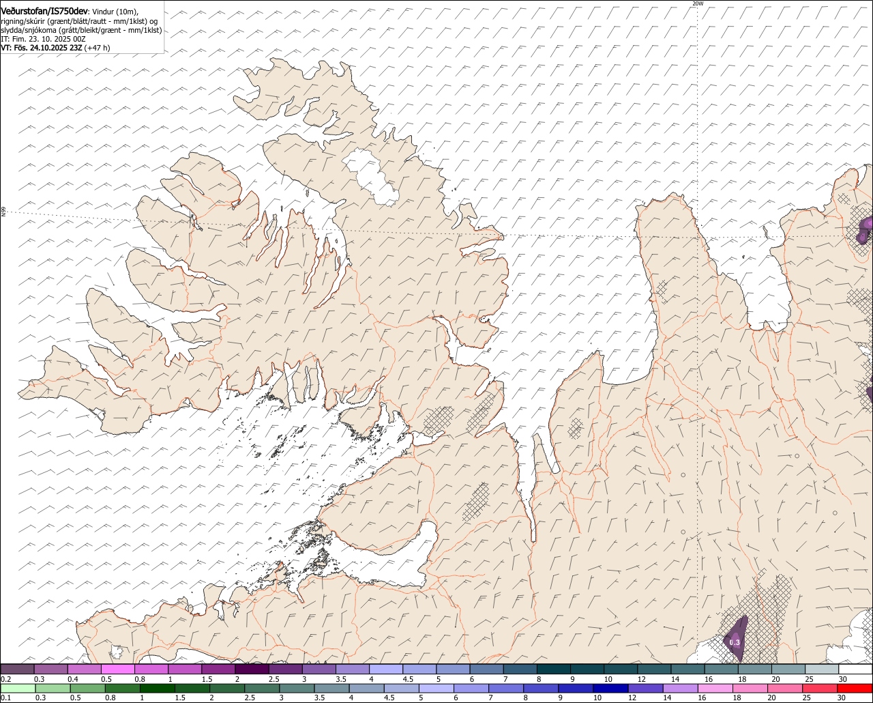Image resolution: width=873 pixels, height=703 pixels.
Task: Click the '0.3' value on the purple precipitation patch
Action: 735,642
